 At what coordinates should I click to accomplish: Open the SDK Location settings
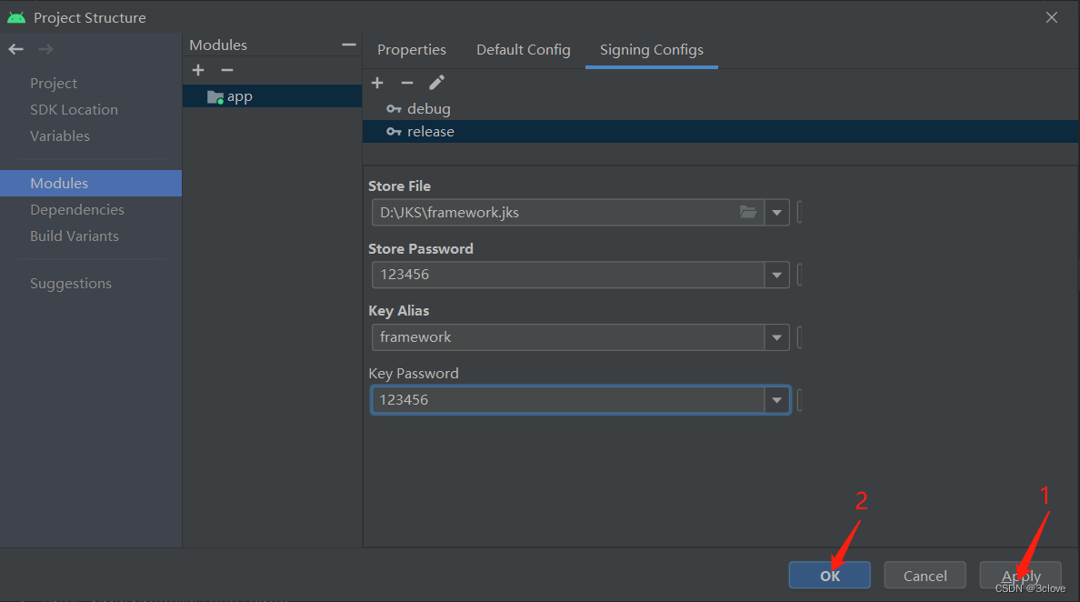pos(74,109)
